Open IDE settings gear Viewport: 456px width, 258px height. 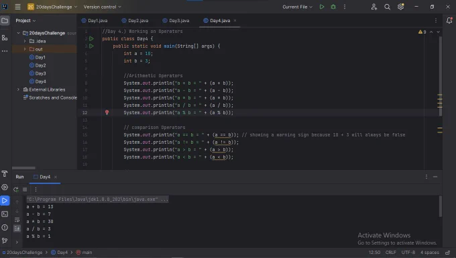[401, 7]
